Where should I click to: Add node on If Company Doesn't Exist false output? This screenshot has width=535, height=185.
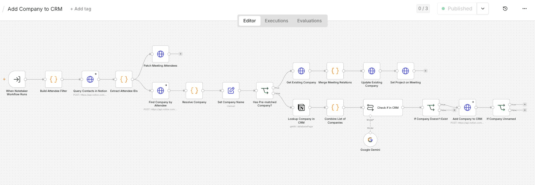click(x=454, y=110)
